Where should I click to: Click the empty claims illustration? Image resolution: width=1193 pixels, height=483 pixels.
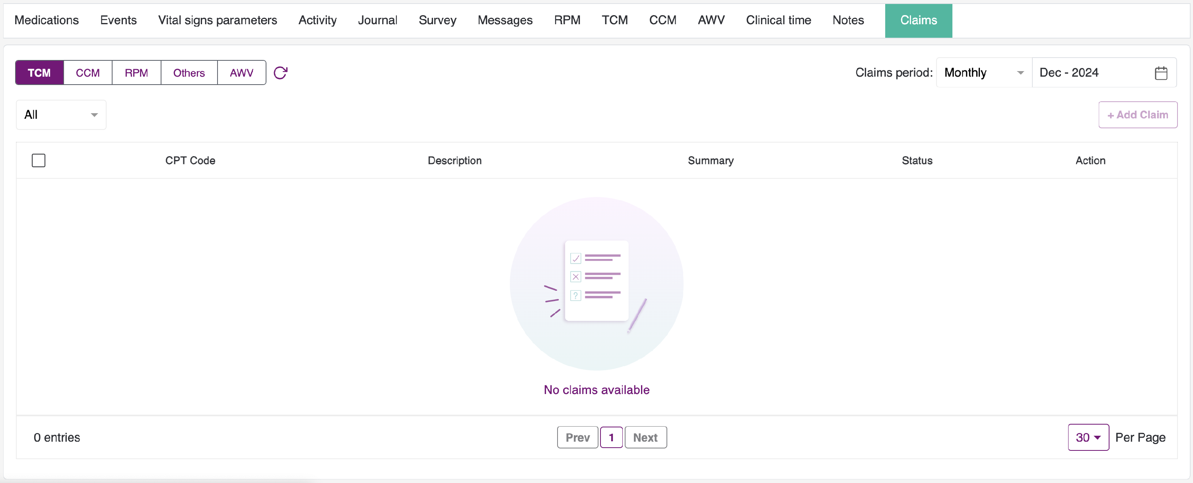[x=596, y=284]
